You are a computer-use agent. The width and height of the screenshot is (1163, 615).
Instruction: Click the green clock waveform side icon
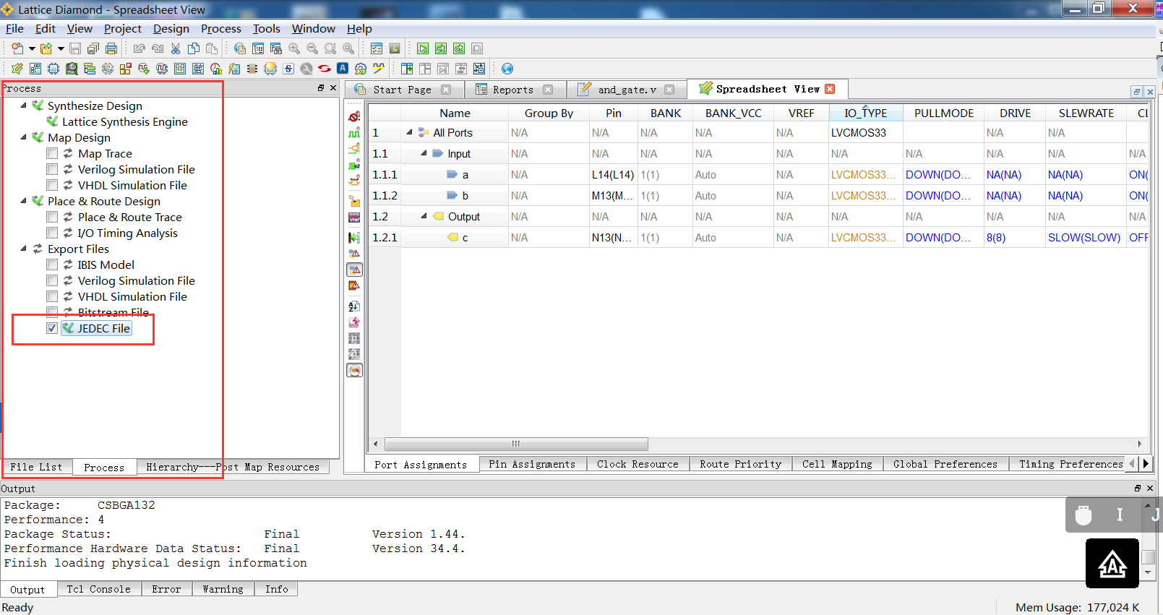[354, 133]
